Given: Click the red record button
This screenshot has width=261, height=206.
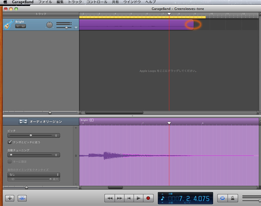Looking at the screenshot, I should pos(148,198).
